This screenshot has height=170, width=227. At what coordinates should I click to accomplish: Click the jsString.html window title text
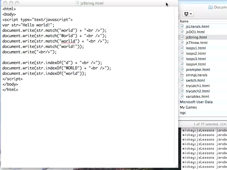tap(92, 3)
